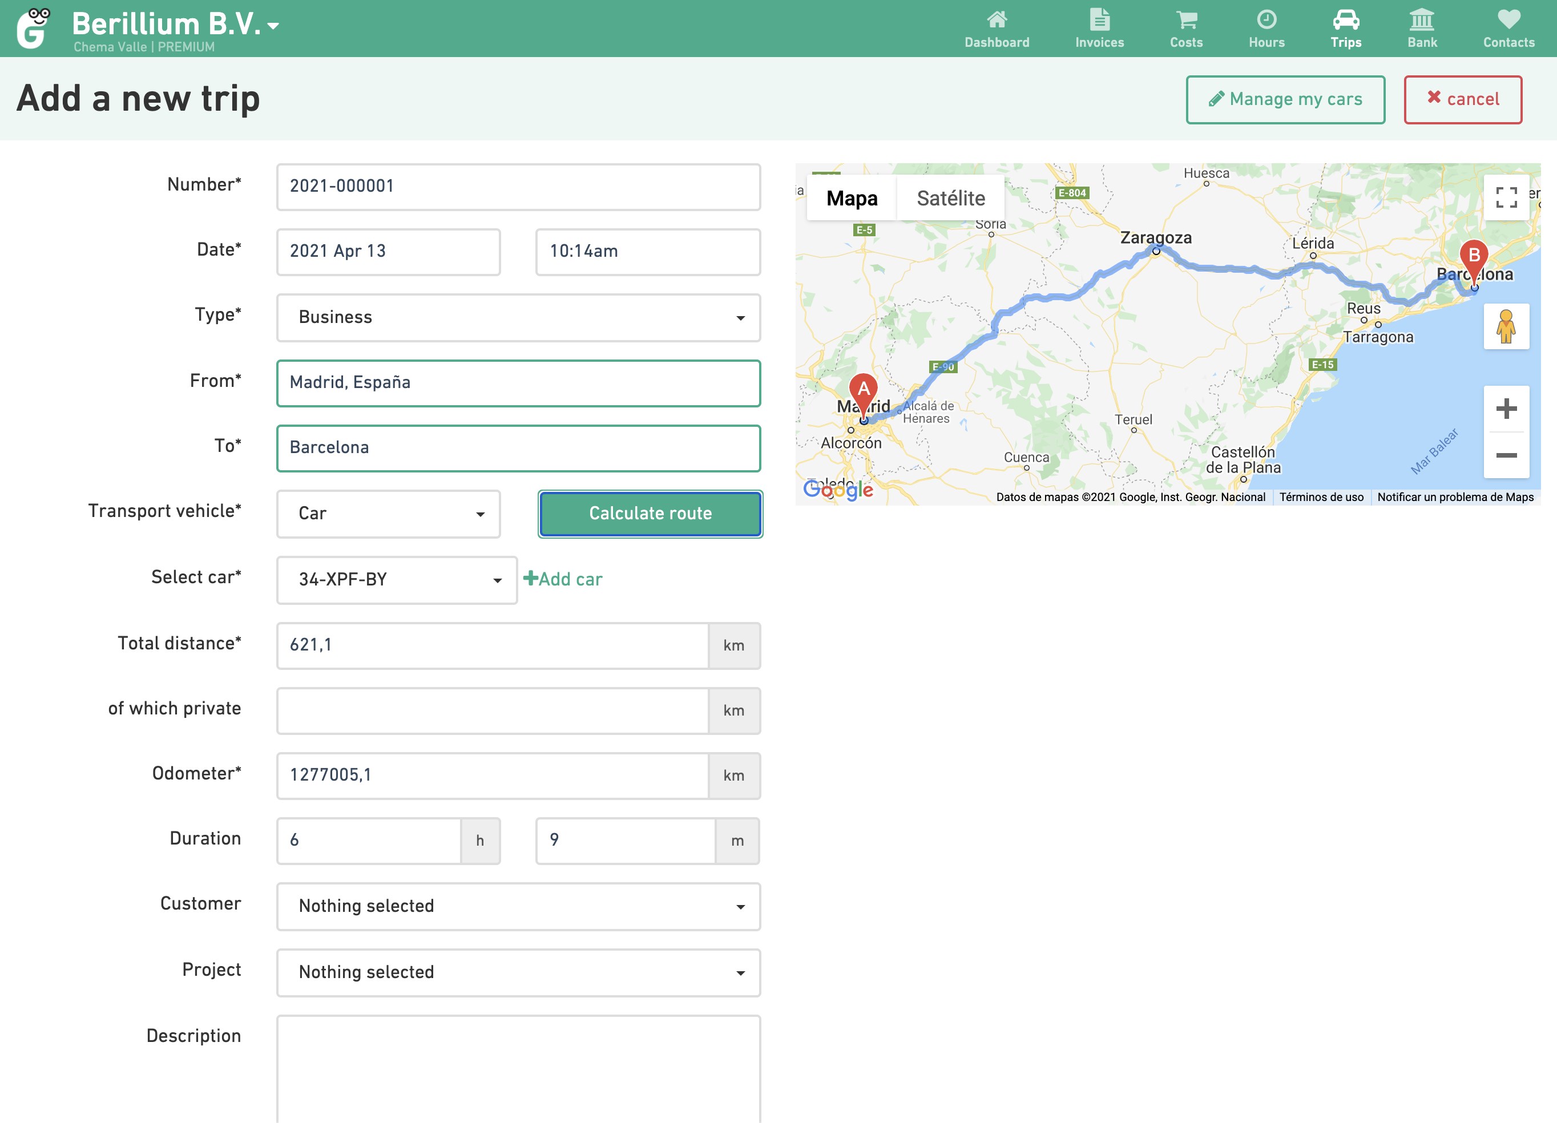Zoom in the map with plus
1557x1123 pixels.
[x=1506, y=409]
